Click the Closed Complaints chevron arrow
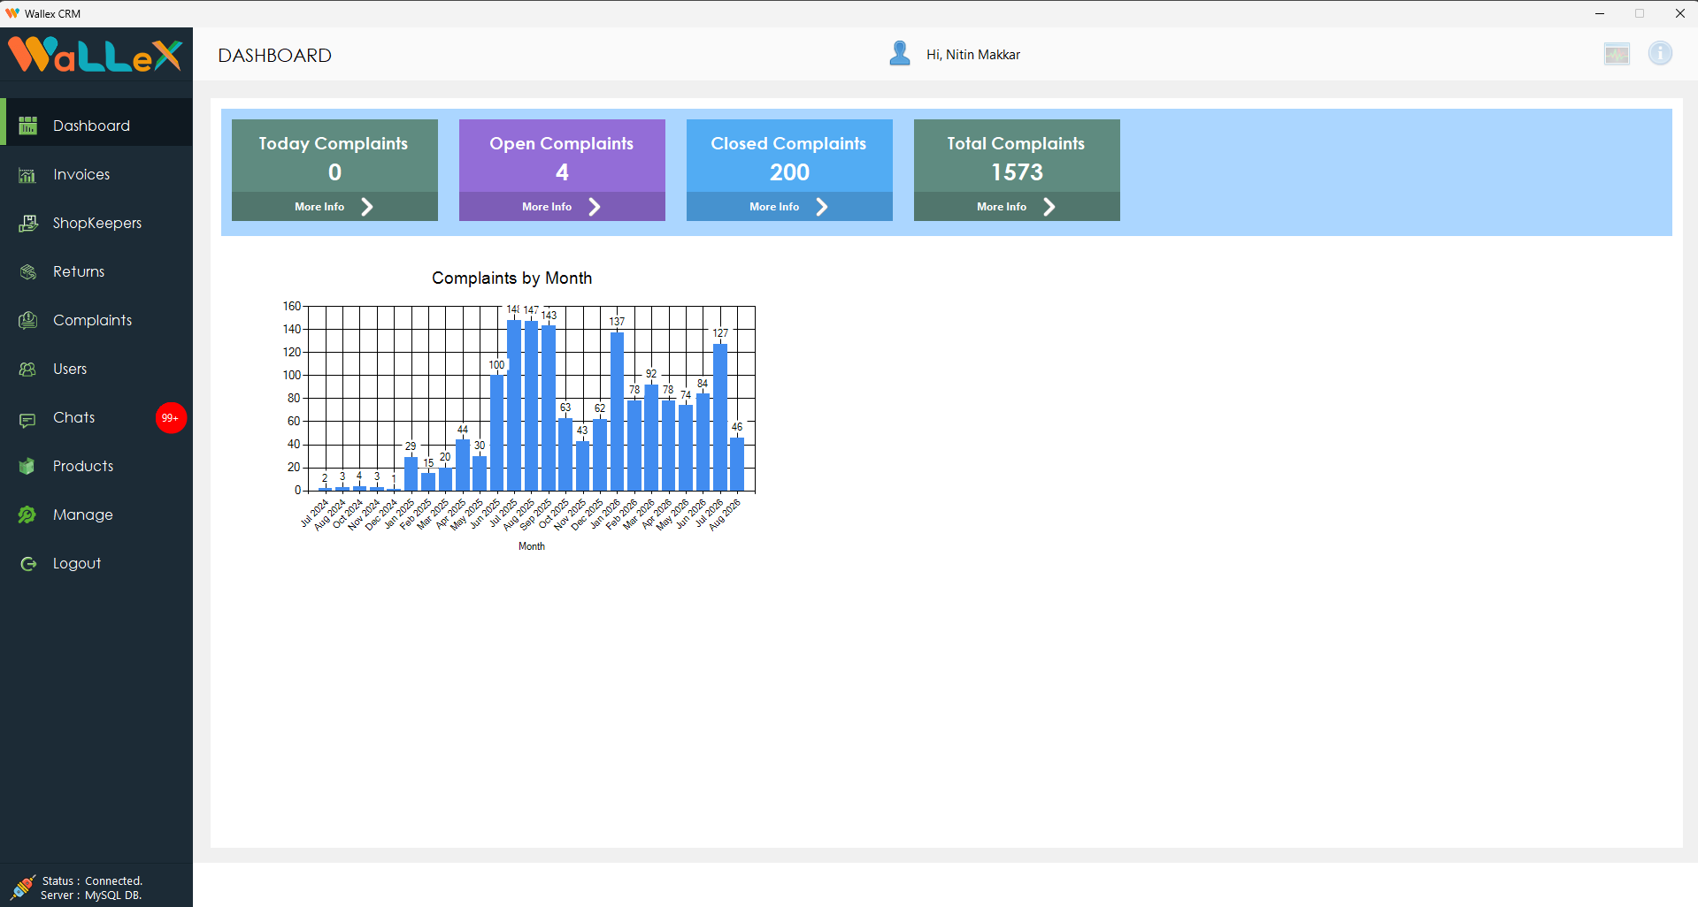 822,207
